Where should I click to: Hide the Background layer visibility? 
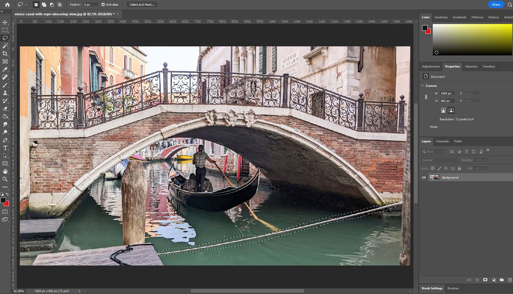point(423,177)
